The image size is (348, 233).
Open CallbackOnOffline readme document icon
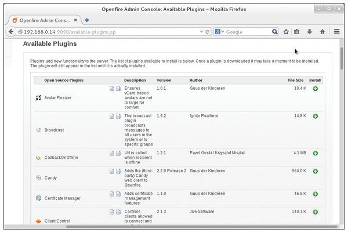(112, 153)
